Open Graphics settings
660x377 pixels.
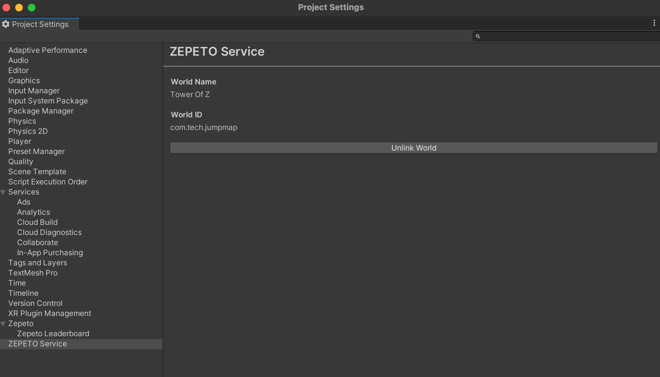pos(24,81)
